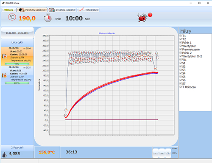Switch to the Dynamika spalania tab
Viewport: 212px width, 163px height.
[x=62, y=10]
